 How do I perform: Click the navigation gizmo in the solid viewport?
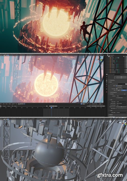[125, 124]
